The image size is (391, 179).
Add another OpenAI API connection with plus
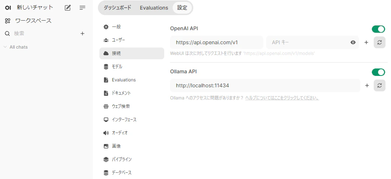coord(366,42)
